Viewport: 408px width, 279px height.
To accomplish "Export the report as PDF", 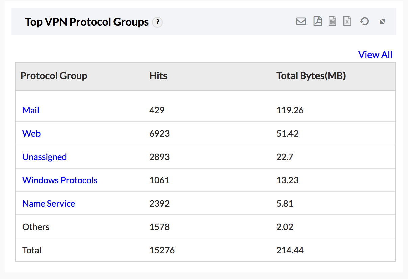I will (317, 22).
